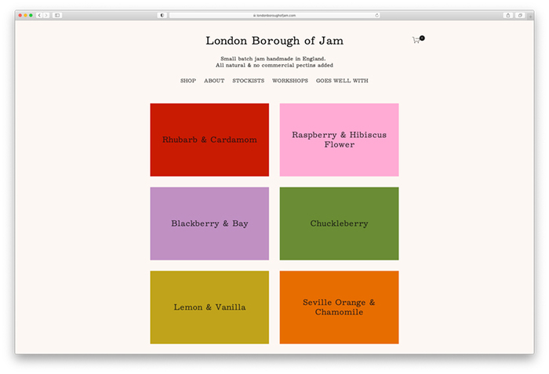The height and width of the screenshot is (374, 549).
Task: Select the Rhubarb & Cardamom red tile
Action: 209,140
